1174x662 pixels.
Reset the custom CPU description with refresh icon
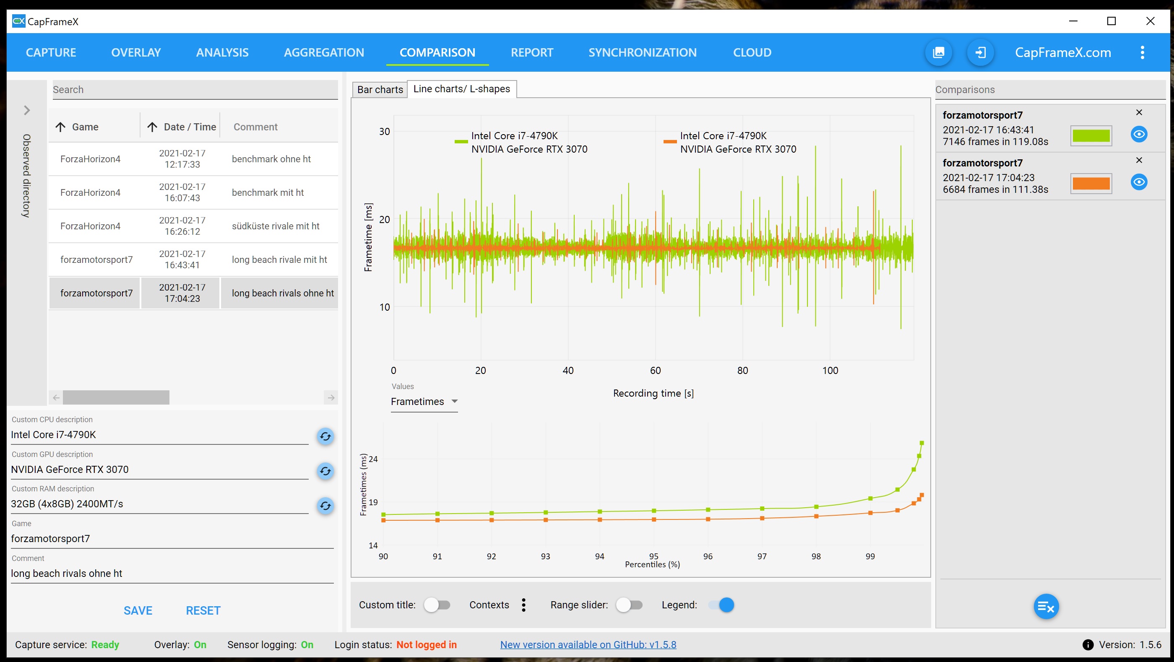point(325,436)
